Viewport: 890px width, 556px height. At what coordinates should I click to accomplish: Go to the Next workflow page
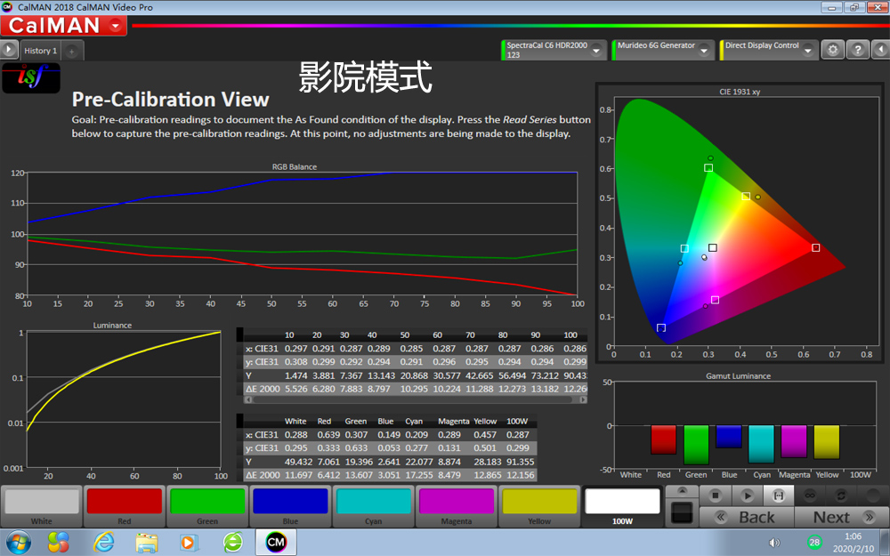842,518
